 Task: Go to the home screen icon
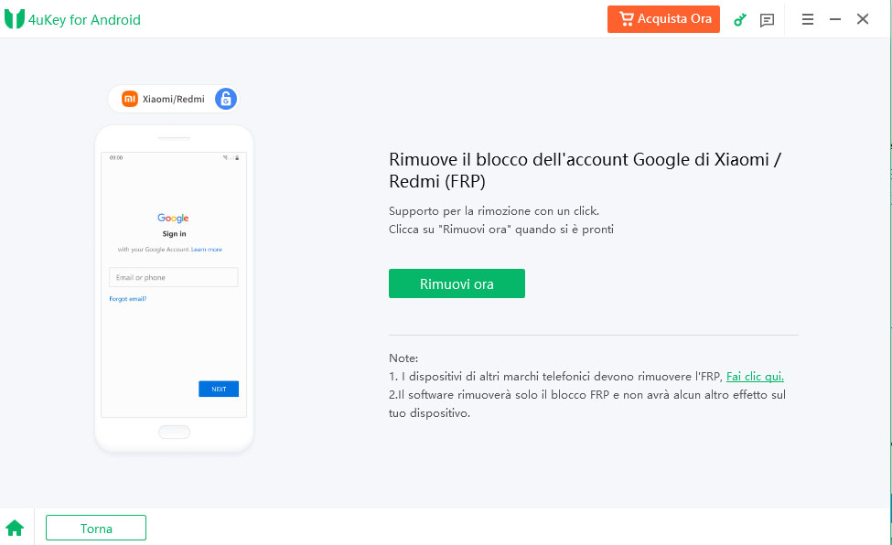tap(15, 528)
